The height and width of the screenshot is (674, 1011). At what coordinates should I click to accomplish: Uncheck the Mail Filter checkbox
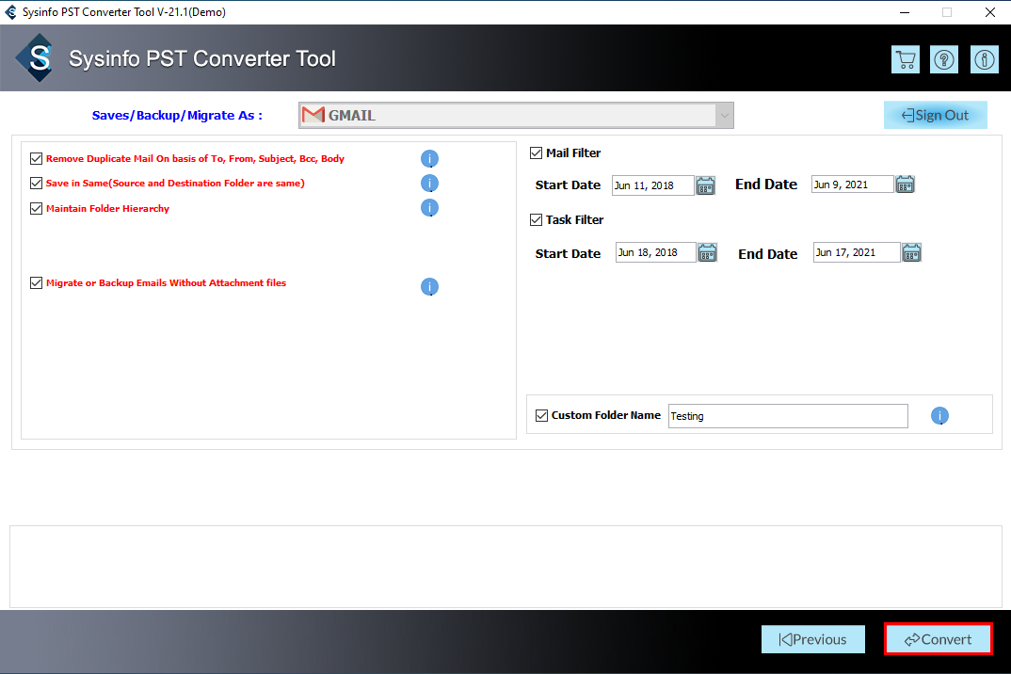(536, 152)
